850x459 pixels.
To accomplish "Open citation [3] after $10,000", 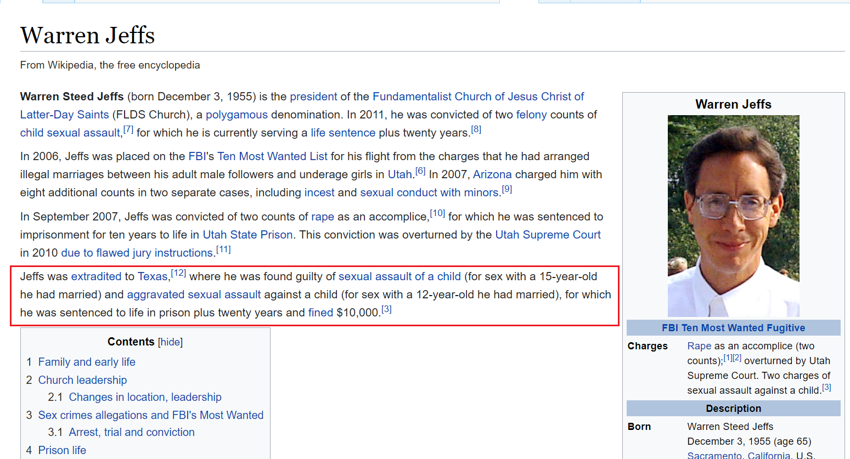I will click(386, 309).
